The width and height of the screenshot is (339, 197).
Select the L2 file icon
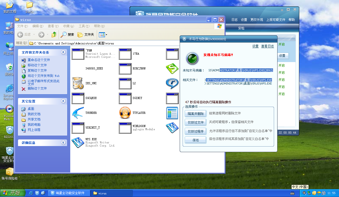click(125, 83)
